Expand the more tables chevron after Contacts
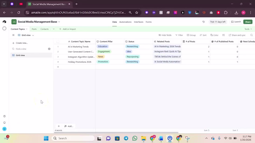Image resolution: width=255 pixels, height=143 pixels. point(54,29)
